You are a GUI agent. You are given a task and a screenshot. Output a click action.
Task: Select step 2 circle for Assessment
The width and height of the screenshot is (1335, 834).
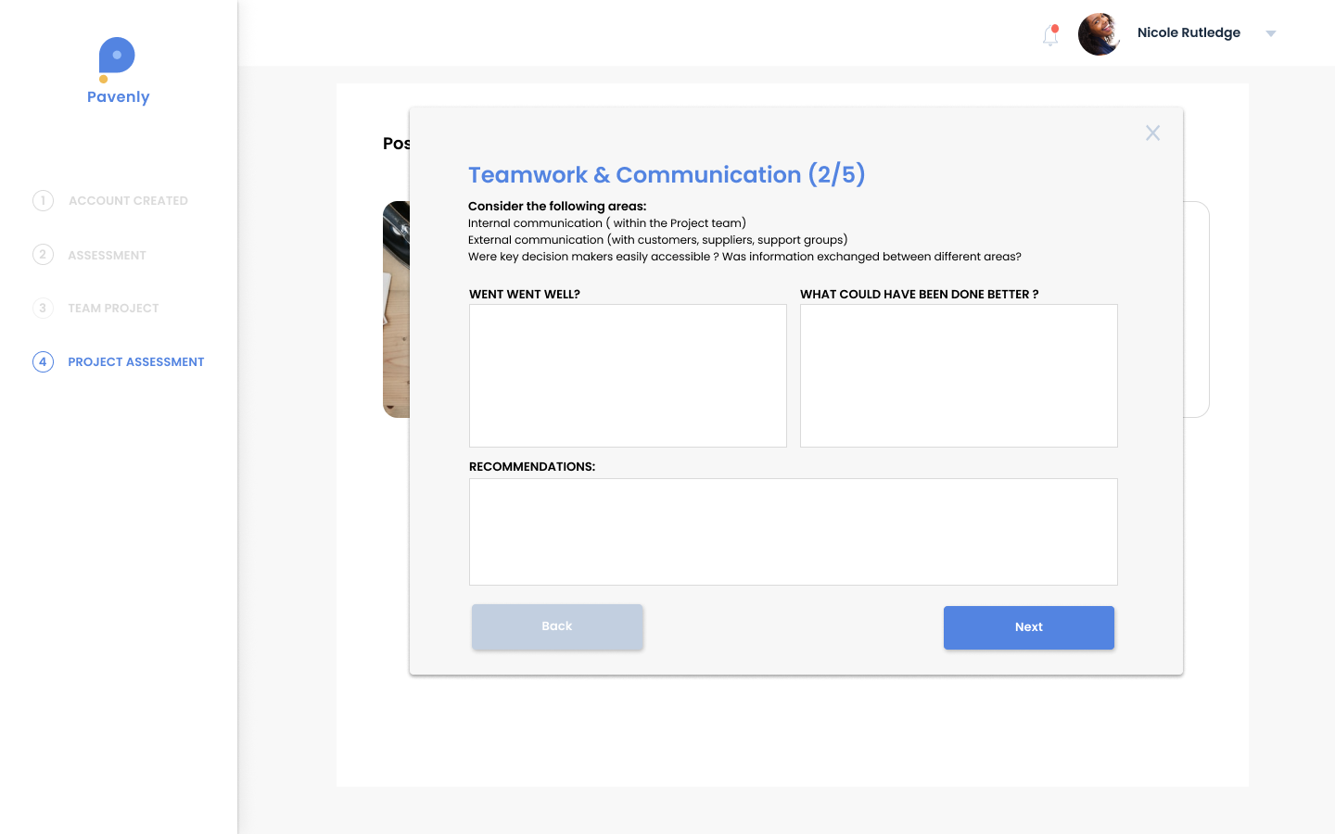(43, 255)
